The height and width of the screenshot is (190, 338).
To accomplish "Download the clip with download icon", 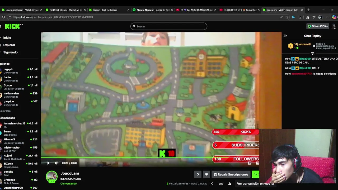I will coord(221,184).
